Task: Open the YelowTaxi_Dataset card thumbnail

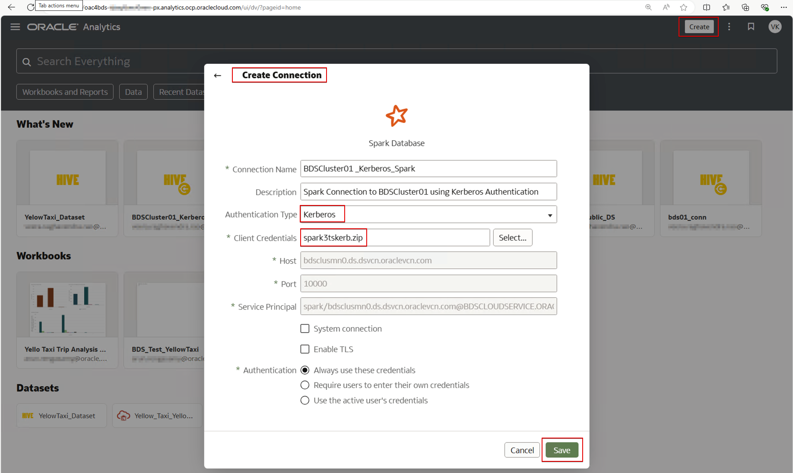Action: coord(67,177)
